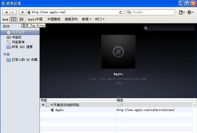Open the 维基百科 bookmark

pos(71,19)
